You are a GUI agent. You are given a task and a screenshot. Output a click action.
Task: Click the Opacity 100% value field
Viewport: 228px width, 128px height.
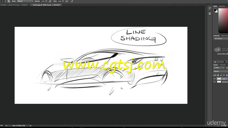pyautogui.click(x=43, y=1)
